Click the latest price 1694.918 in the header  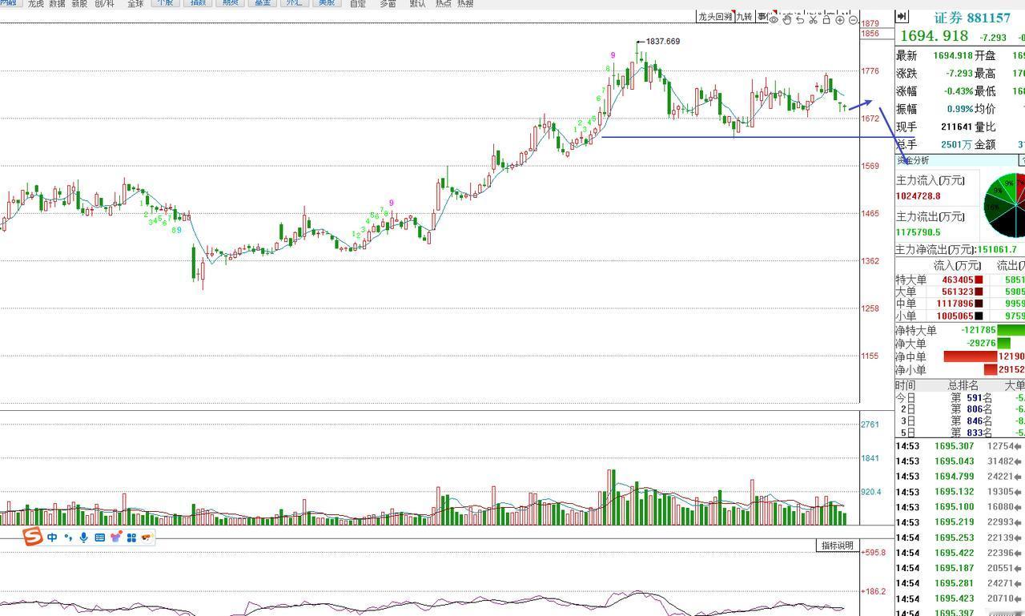pyautogui.click(x=935, y=37)
